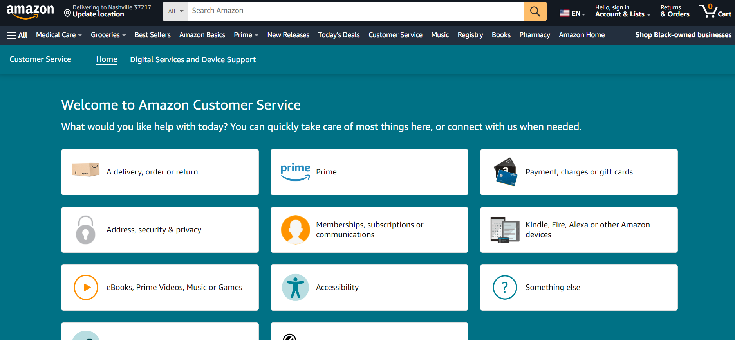This screenshot has width=735, height=340.
Task: Click the US flag language icon
Action: (x=564, y=13)
